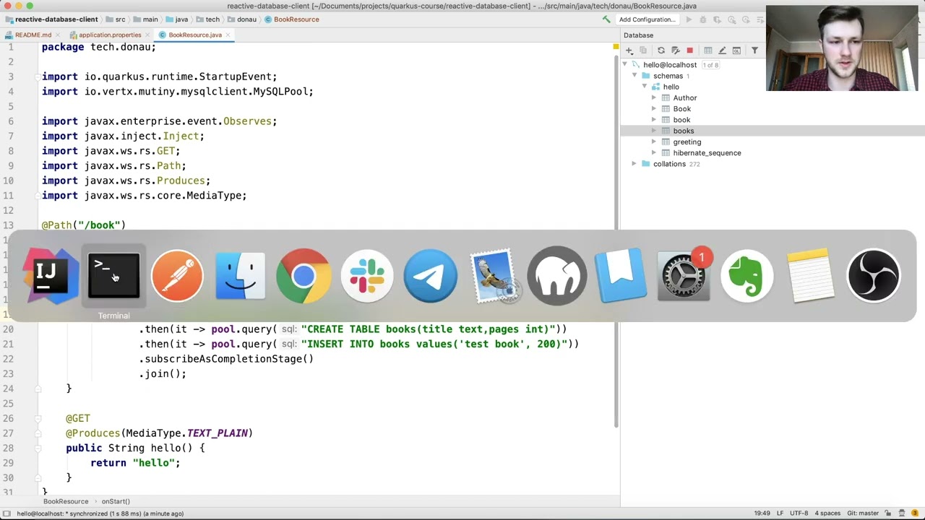Expand the capitalized Book table node
The height and width of the screenshot is (520, 925).
(x=654, y=109)
